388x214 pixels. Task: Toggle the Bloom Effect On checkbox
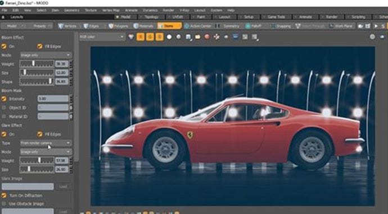pos(4,46)
